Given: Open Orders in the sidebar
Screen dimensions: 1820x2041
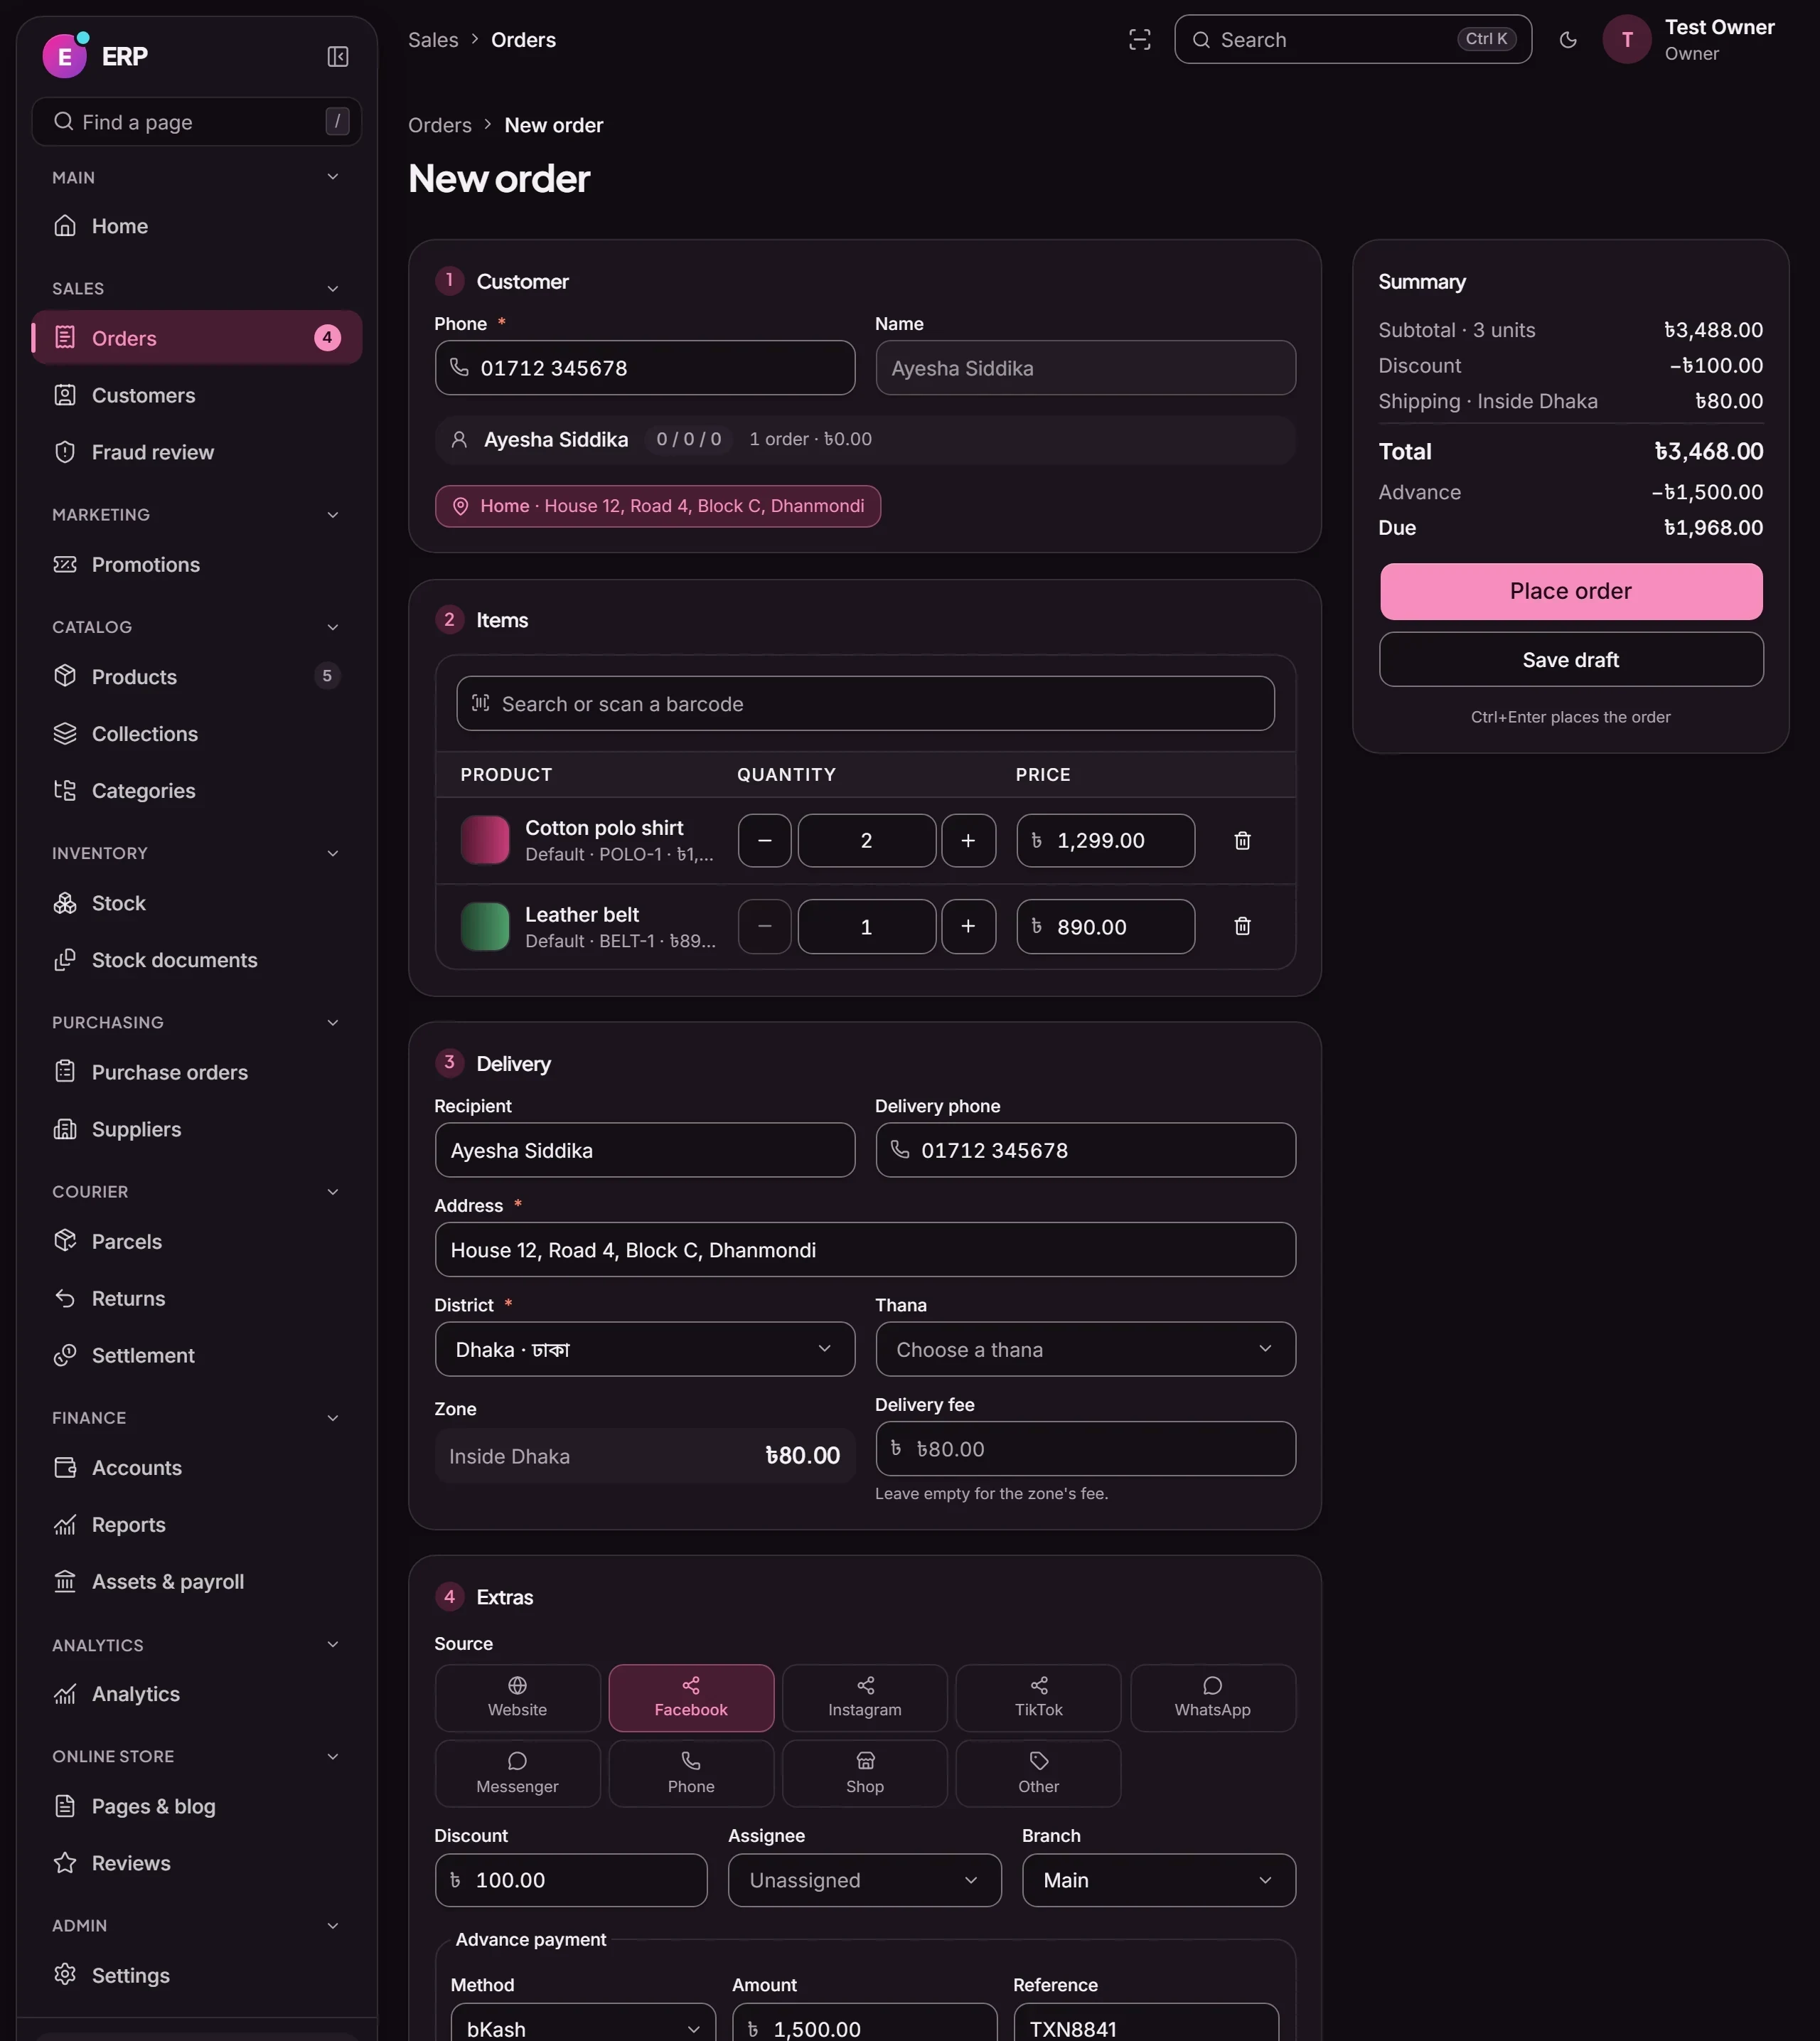Looking at the screenshot, I should point(197,339).
